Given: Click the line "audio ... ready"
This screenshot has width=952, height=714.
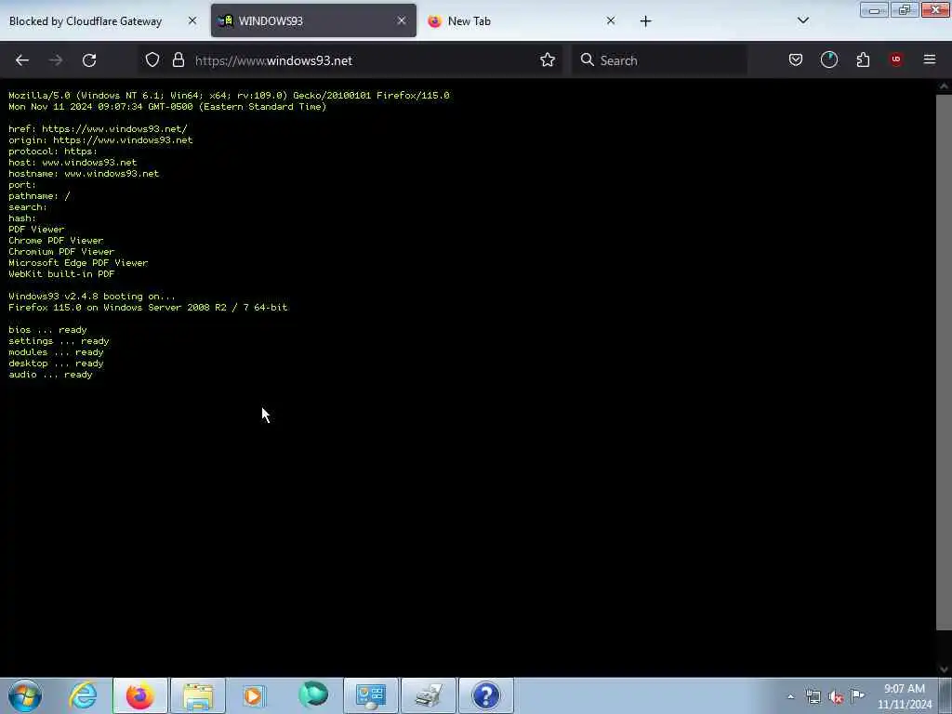Looking at the screenshot, I should (50, 375).
